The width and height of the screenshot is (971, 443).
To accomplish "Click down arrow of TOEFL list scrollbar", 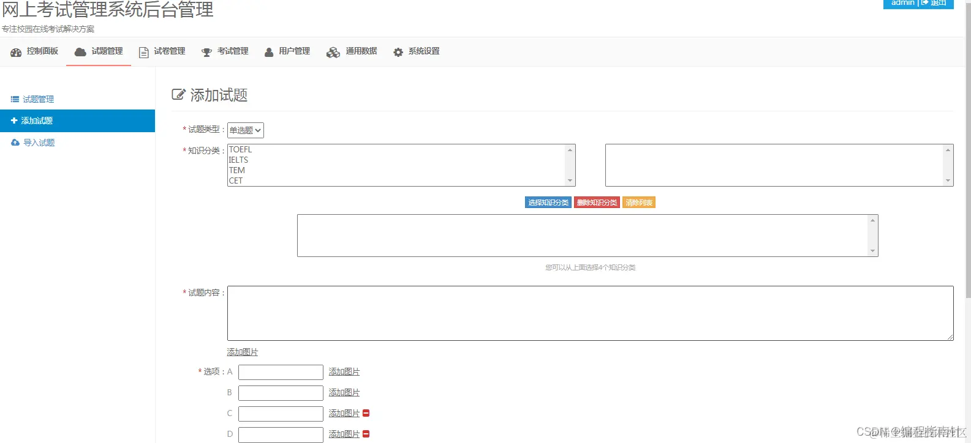I will (570, 181).
